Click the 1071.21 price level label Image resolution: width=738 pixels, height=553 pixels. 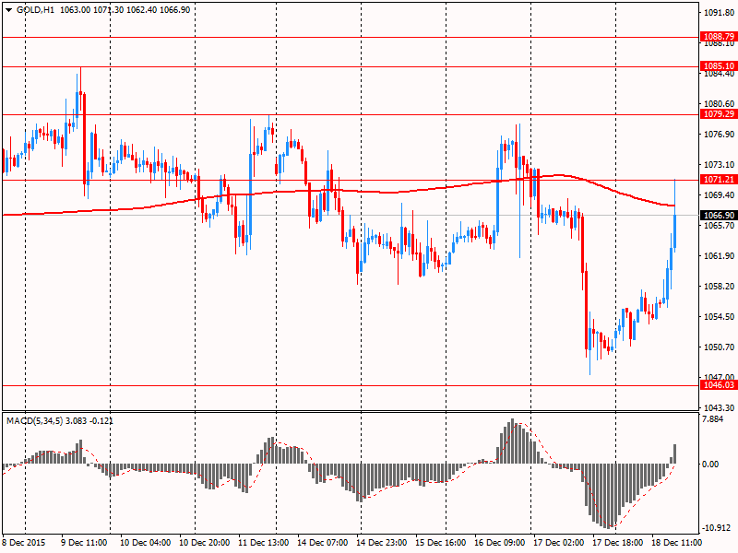click(x=718, y=180)
